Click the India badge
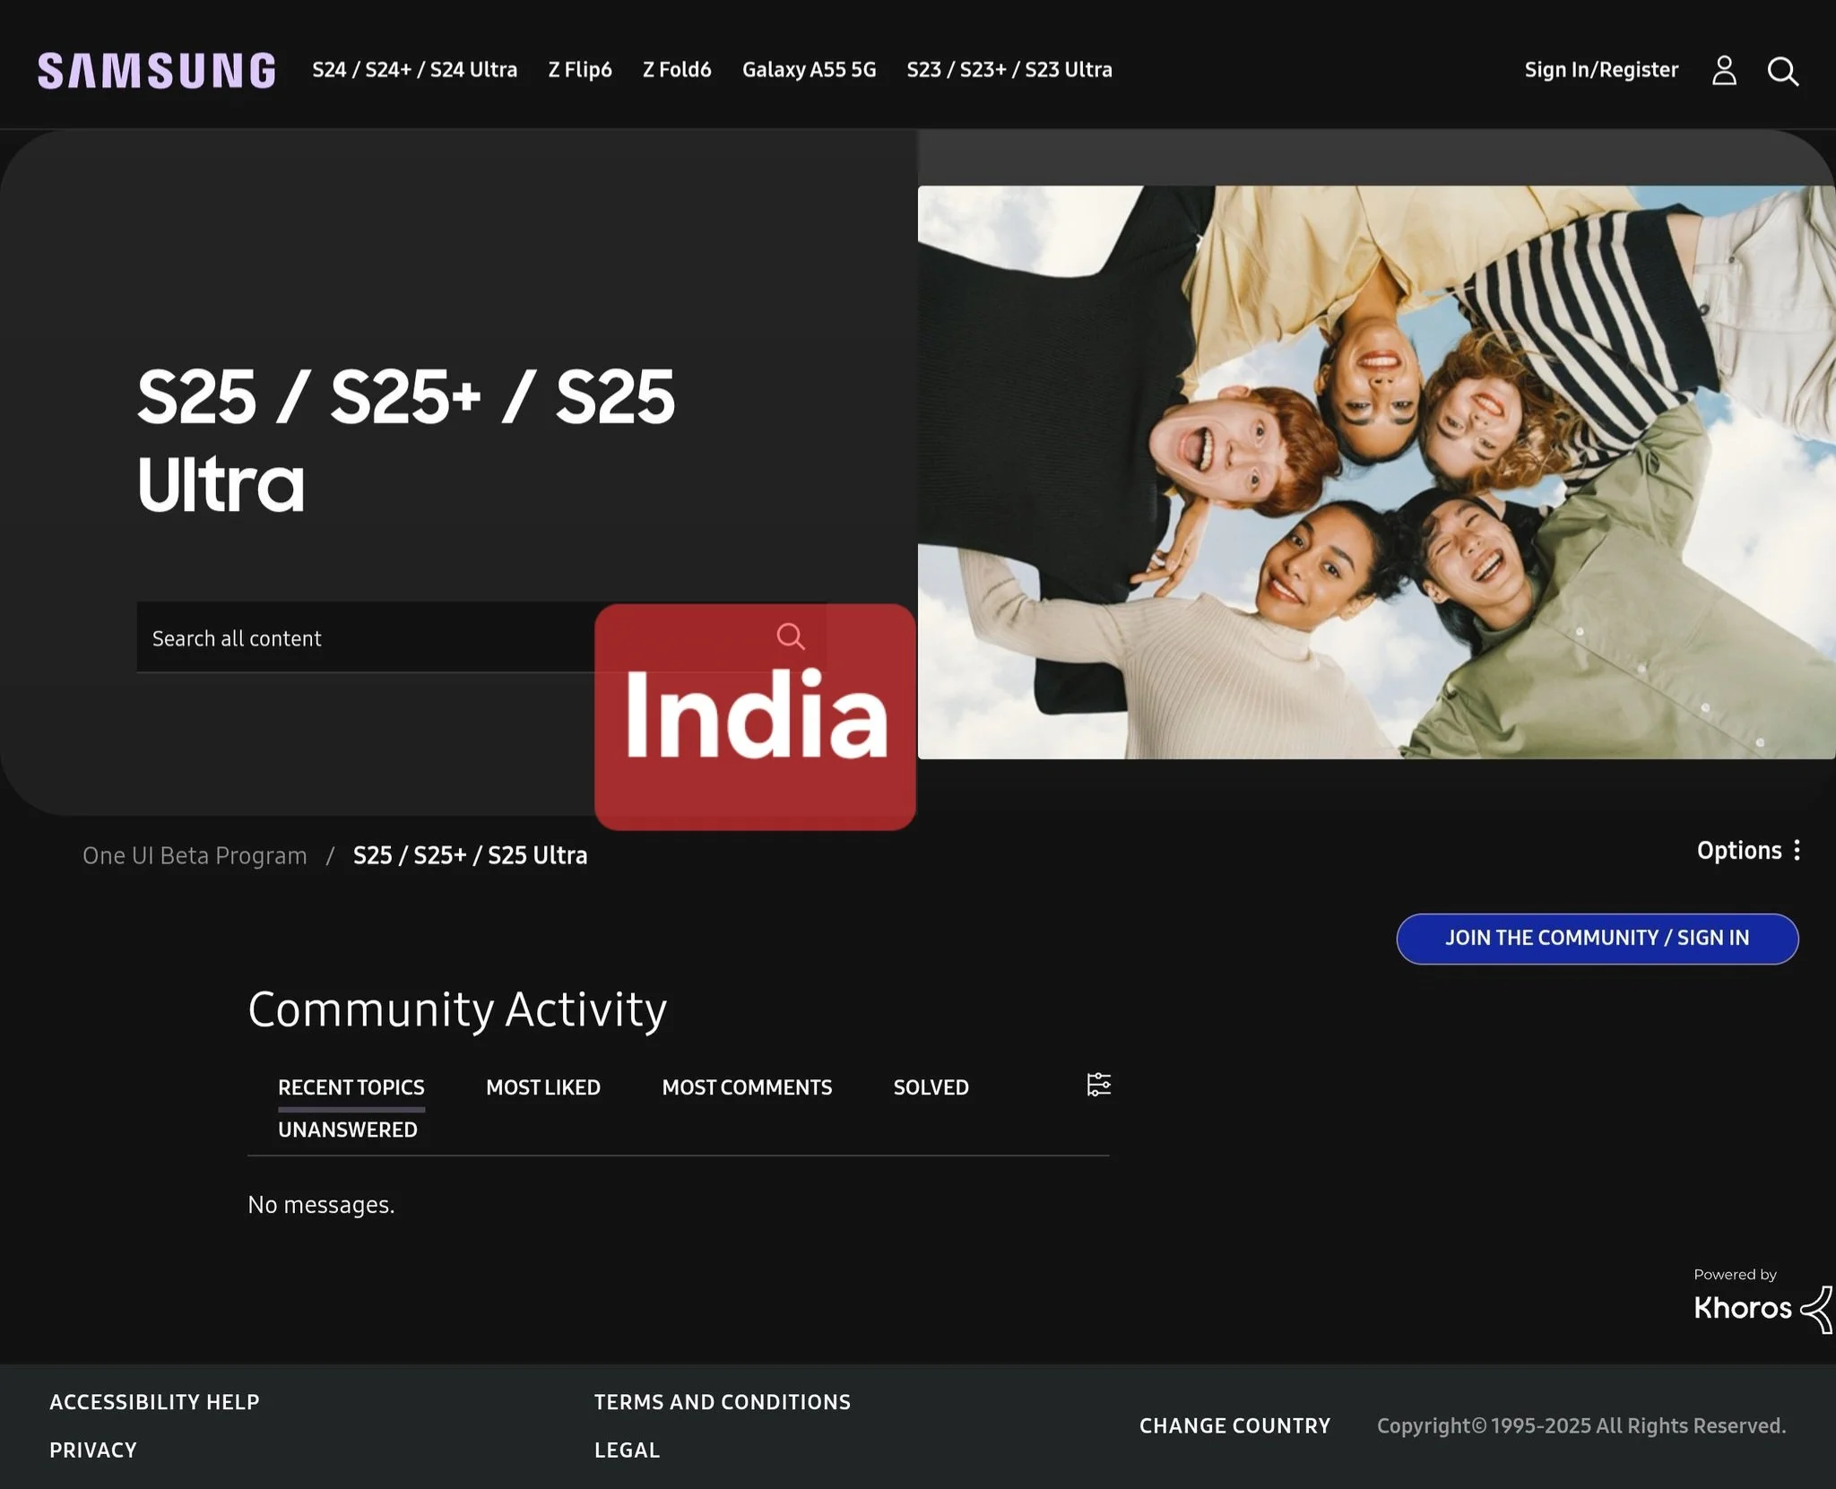 (755, 717)
